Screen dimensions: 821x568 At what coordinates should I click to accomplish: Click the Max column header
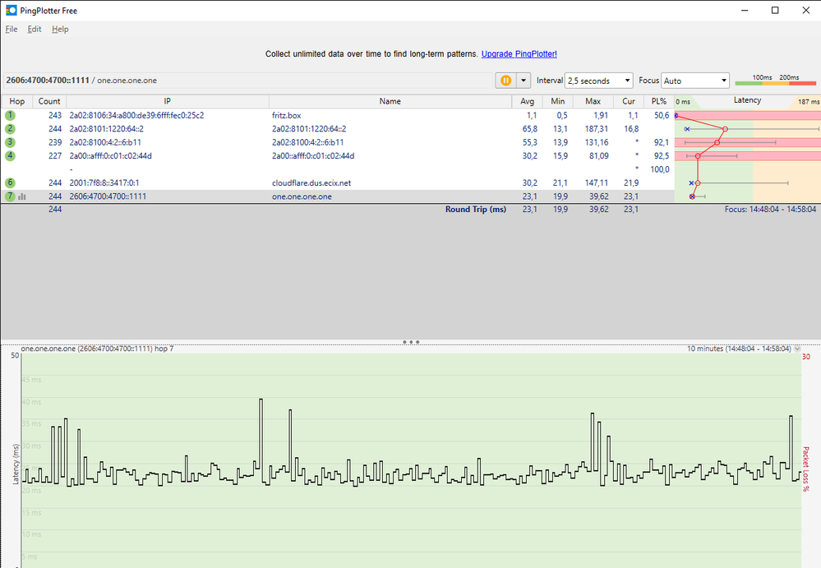593,102
